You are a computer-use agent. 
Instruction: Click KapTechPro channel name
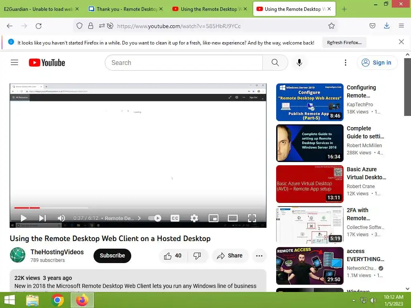360,105
